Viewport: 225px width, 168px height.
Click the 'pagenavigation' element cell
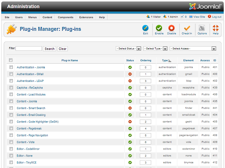[188, 135]
